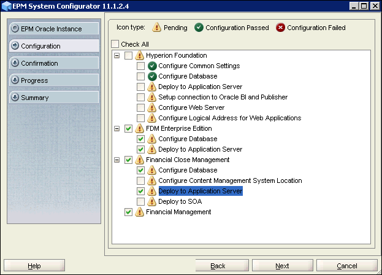Click the Configuration step arrow icon
This screenshot has height=275, width=382.
click(x=15, y=45)
